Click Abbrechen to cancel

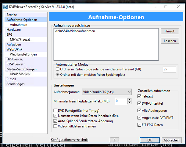tap(171, 140)
